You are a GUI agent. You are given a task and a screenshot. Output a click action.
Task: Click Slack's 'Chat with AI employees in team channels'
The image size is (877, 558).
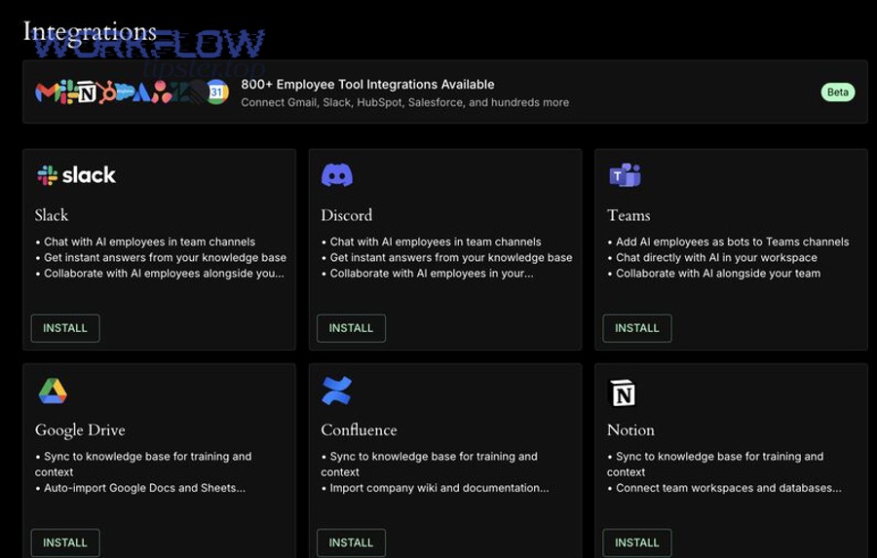pyautogui.click(x=149, y=242)
